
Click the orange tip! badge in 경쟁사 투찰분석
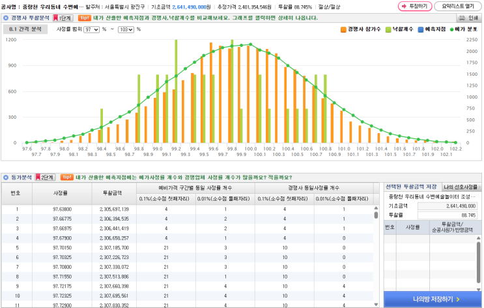[x=84, y=18]
